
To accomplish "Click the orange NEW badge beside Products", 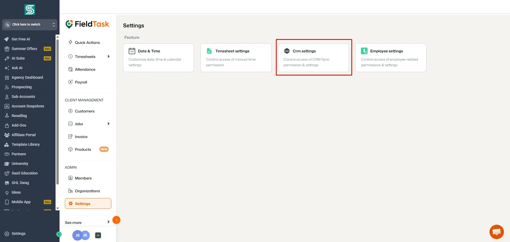I will (104, 149).
